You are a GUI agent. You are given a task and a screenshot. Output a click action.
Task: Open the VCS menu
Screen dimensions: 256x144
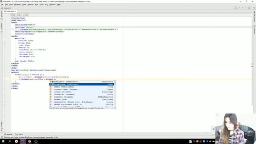tap(46, 4)
